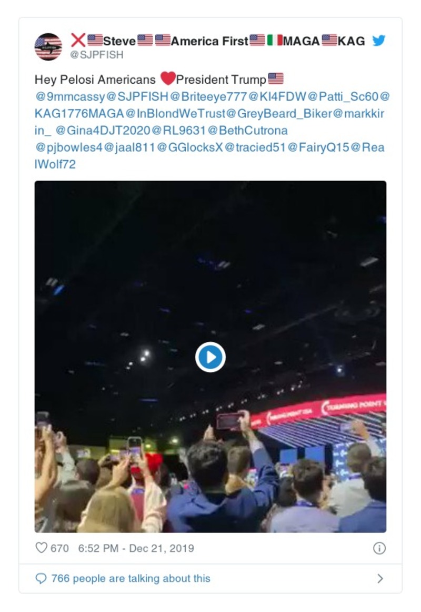Viewport: 421px width, 612px height.
Task: Open the @9mmcassy mention
Action: (70, 96)
